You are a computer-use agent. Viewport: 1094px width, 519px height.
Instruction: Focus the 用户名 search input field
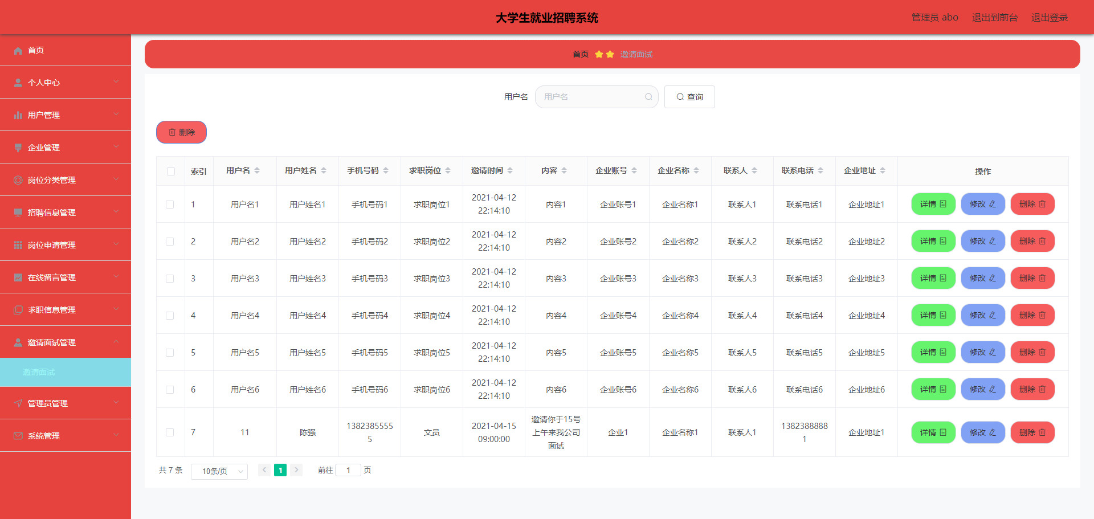click(597, 97)
